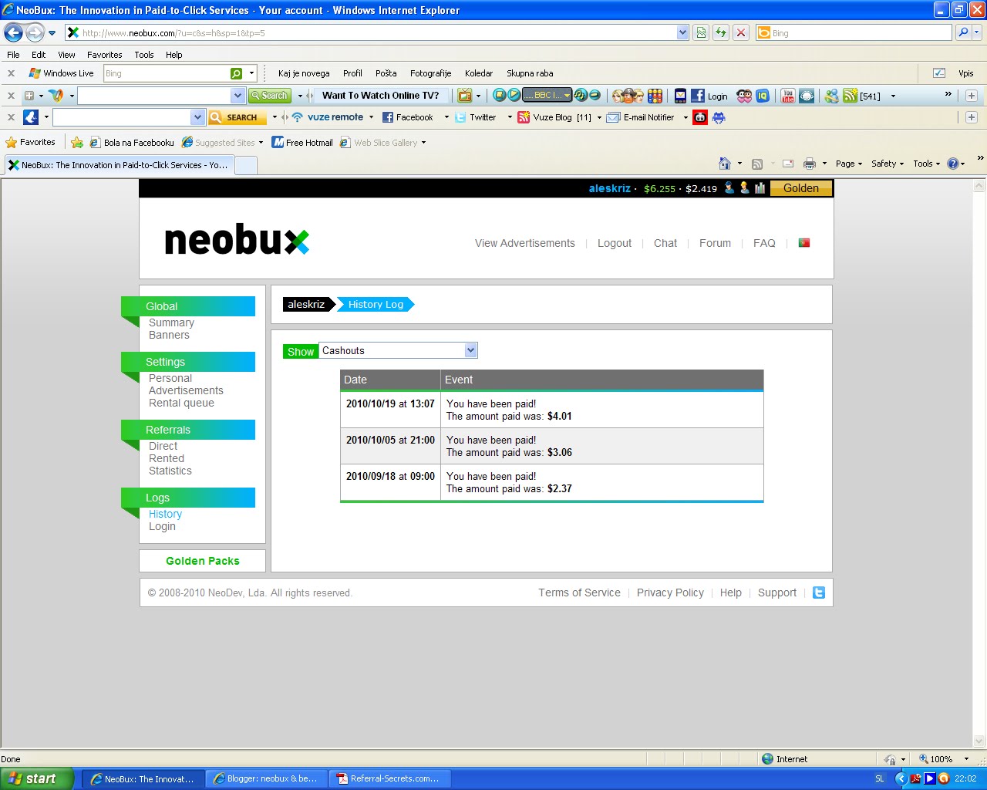Switch to the Pošta tab in Windows Live bar
987x790 pixels.
[386, 73]
